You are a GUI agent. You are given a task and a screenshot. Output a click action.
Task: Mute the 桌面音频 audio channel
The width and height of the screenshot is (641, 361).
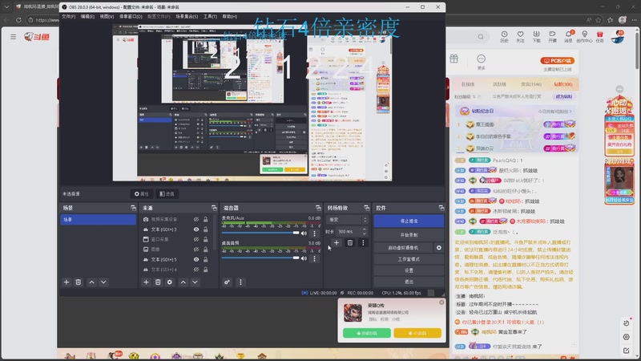pos(304,258)
